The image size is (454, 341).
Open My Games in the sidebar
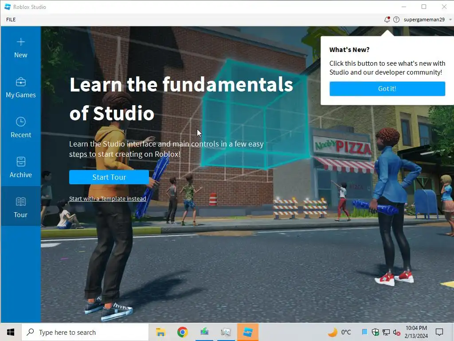click(x=20, y=88)
